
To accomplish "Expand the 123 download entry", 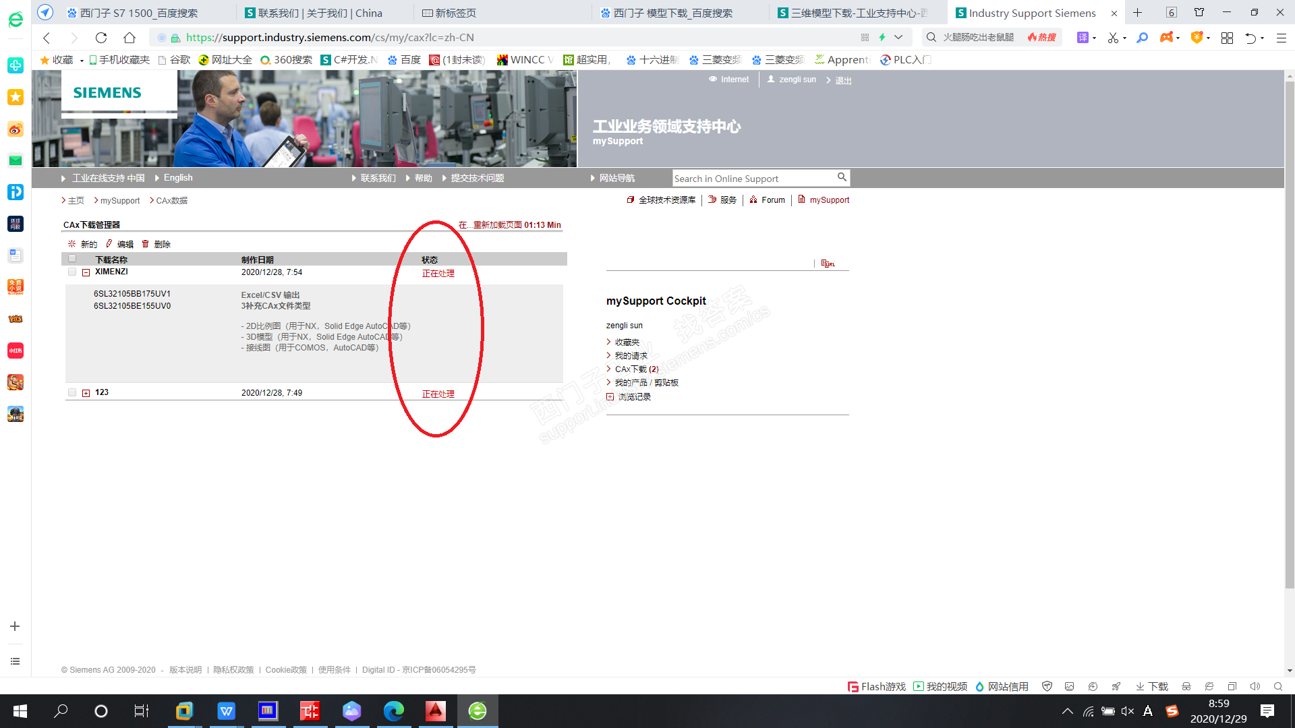I will tap(86, 393).
